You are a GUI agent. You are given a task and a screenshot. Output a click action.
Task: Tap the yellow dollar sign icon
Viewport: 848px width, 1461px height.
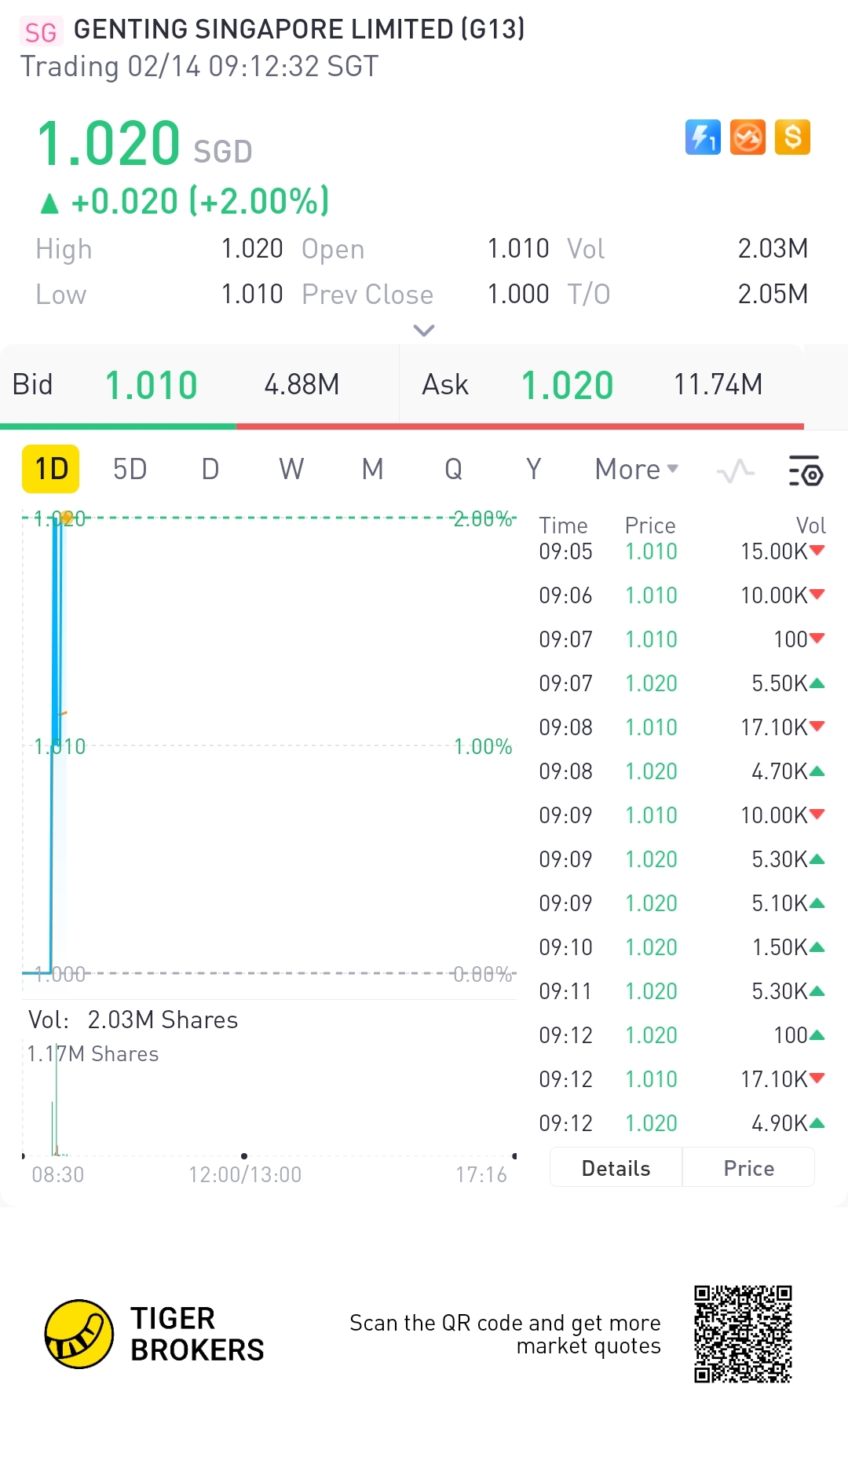tap(792, 137)
